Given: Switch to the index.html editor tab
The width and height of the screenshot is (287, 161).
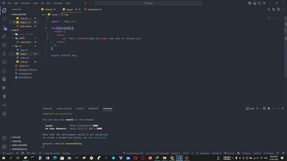Looking at the screenshot, I should (x=93, y=9).
